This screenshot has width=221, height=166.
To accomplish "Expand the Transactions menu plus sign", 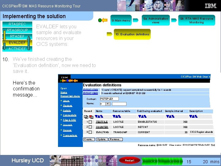I will point(61,135).
